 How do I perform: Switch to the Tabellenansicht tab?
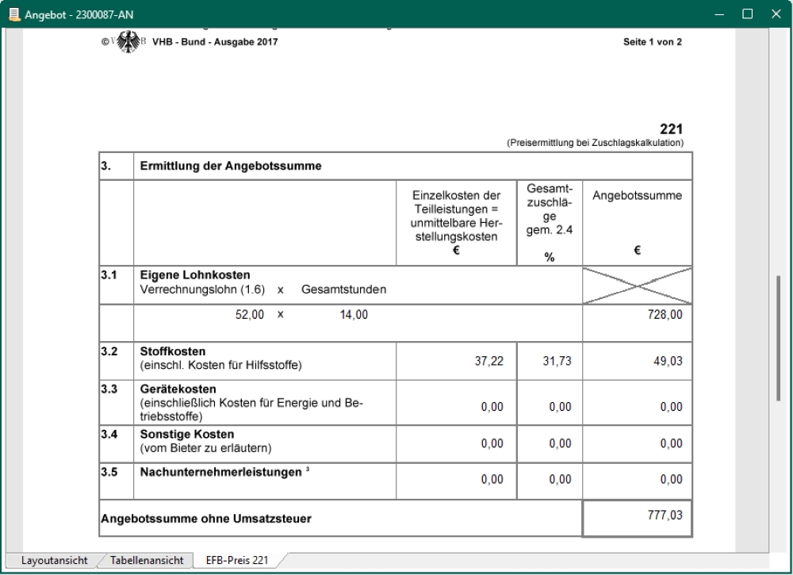pos(147,561)
